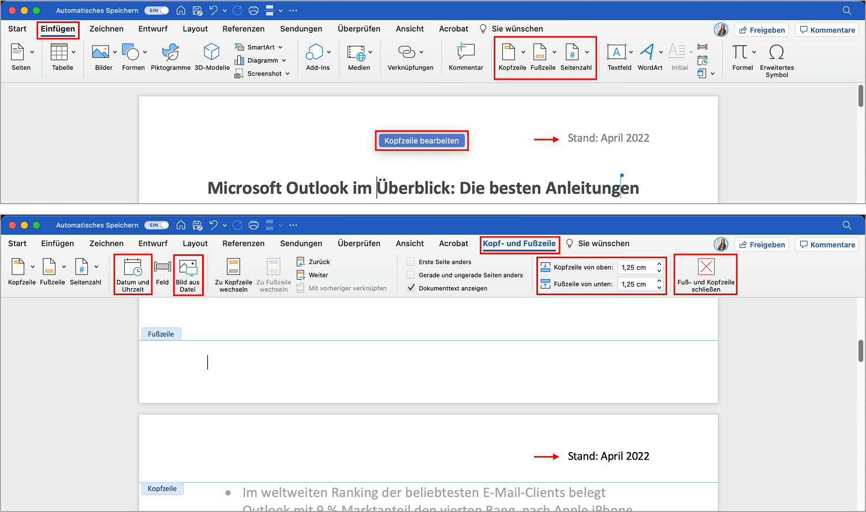Click small date and time icon in top window
This screenshot has width=866, height=512.
703,60
